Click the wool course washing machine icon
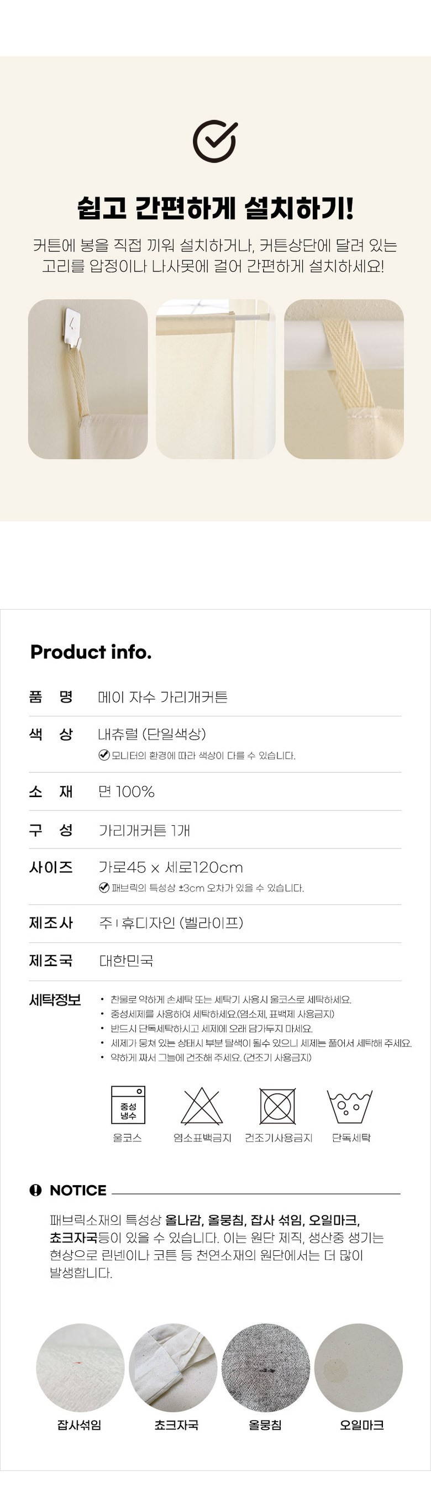The width and height of the screenshot is (431, 1504). pyautogui.click(x=128, y=1104)
